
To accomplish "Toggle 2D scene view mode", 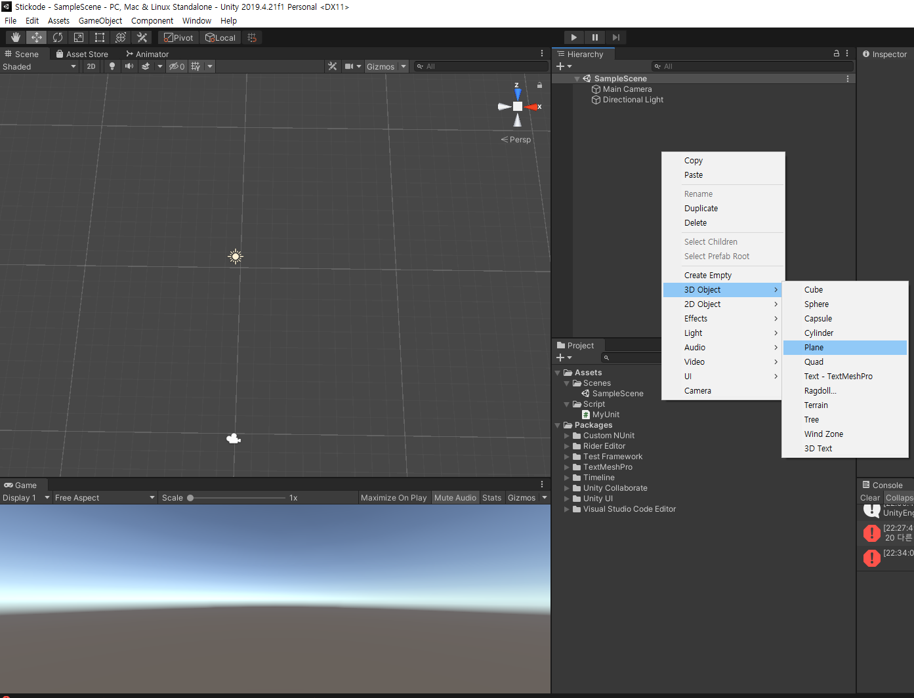I will (91, 66).
